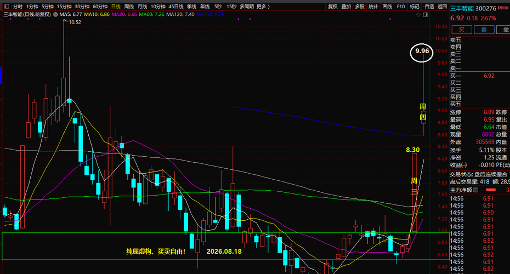The width and height of the screenshot is (510, 274).
Task: Remove stock via -自选 button
Action: click(429, 7)
